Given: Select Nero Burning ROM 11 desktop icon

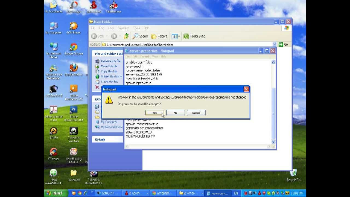Looking at the screenshot, I should (x=74, y=156).
